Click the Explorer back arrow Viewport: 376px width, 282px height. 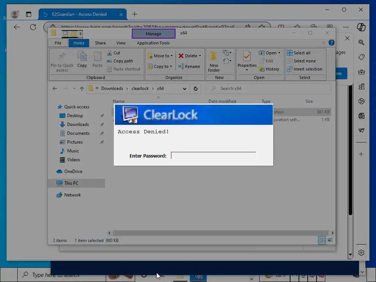point(55,89)
